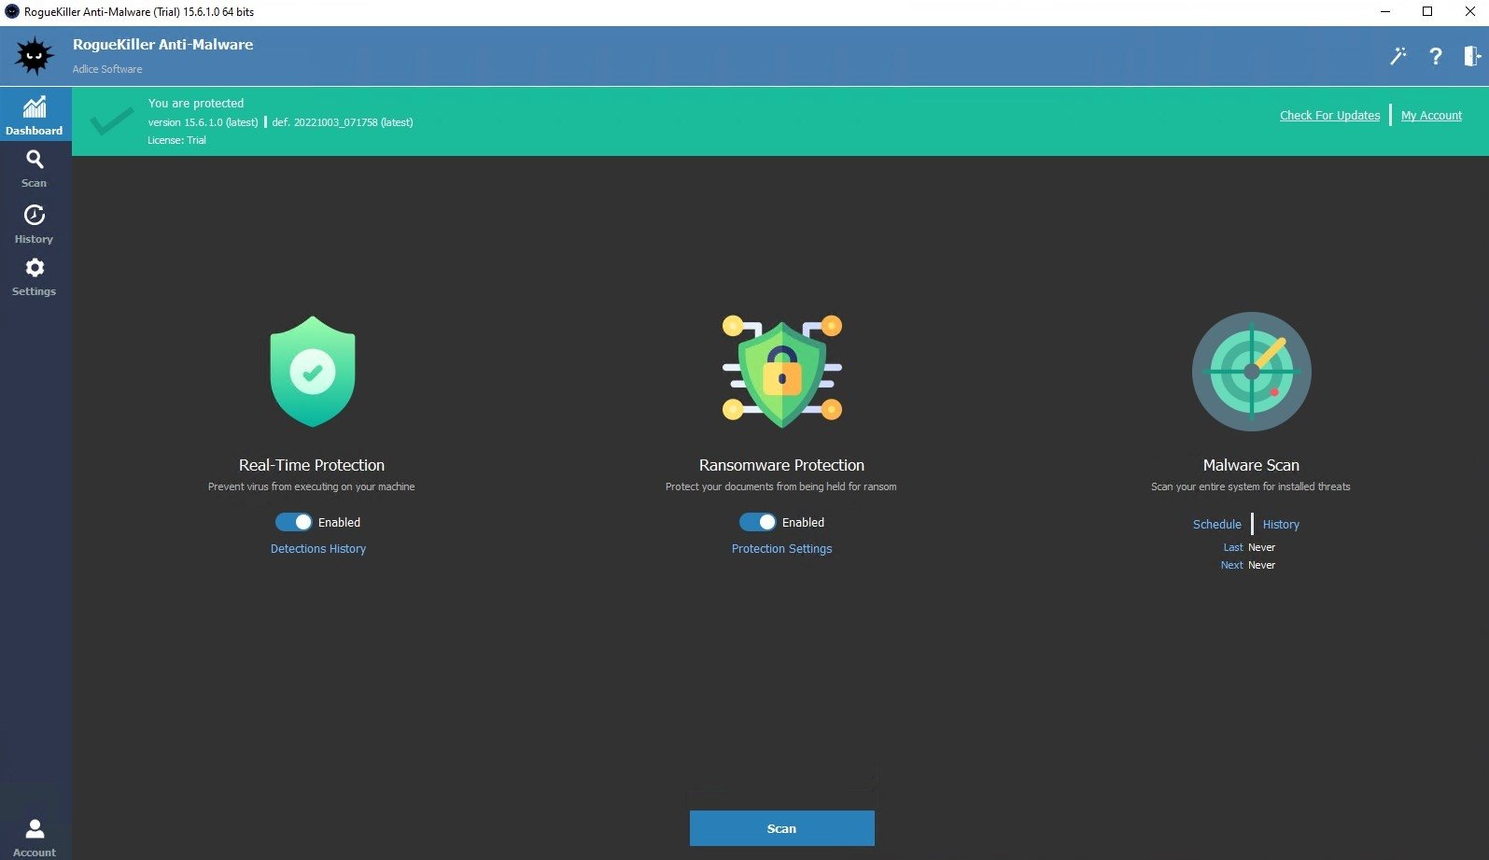Viewport: 1489px width, 860px height.
Task: Open My Account link
Action: (x=1431, y=116)
